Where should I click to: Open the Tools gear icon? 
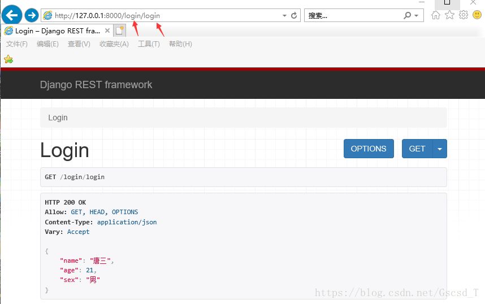pos(464,15)
